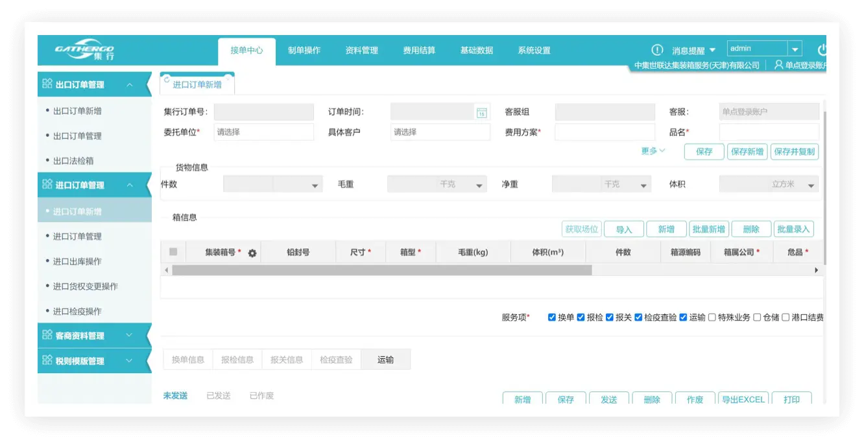Uncheck the 检疫查验 service checkbox

(x=638, y=317)
